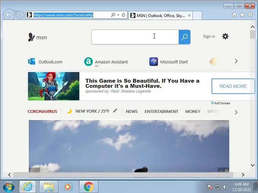Click the Refresh page icon
Viewport: 258px width, 193px height.
(x=124, y=15)
